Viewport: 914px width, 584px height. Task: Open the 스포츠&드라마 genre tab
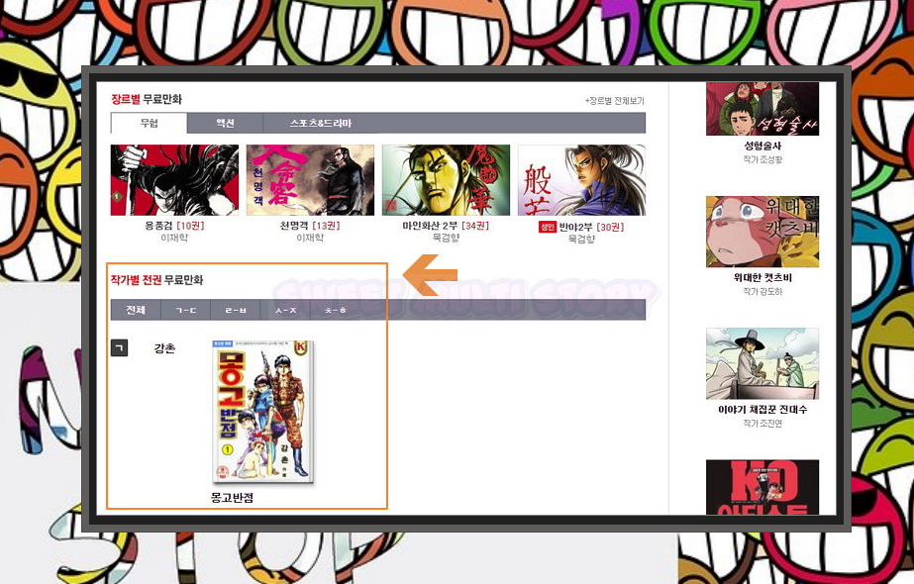pyautogui.click(x=321, y=123)
